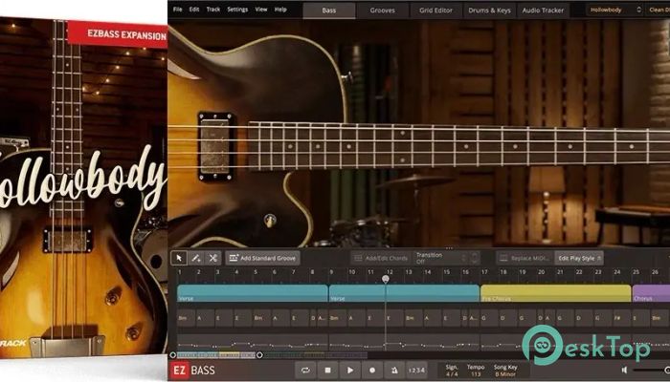
Task: Click the speaker volume icon
Action: (x=626, y=370)
